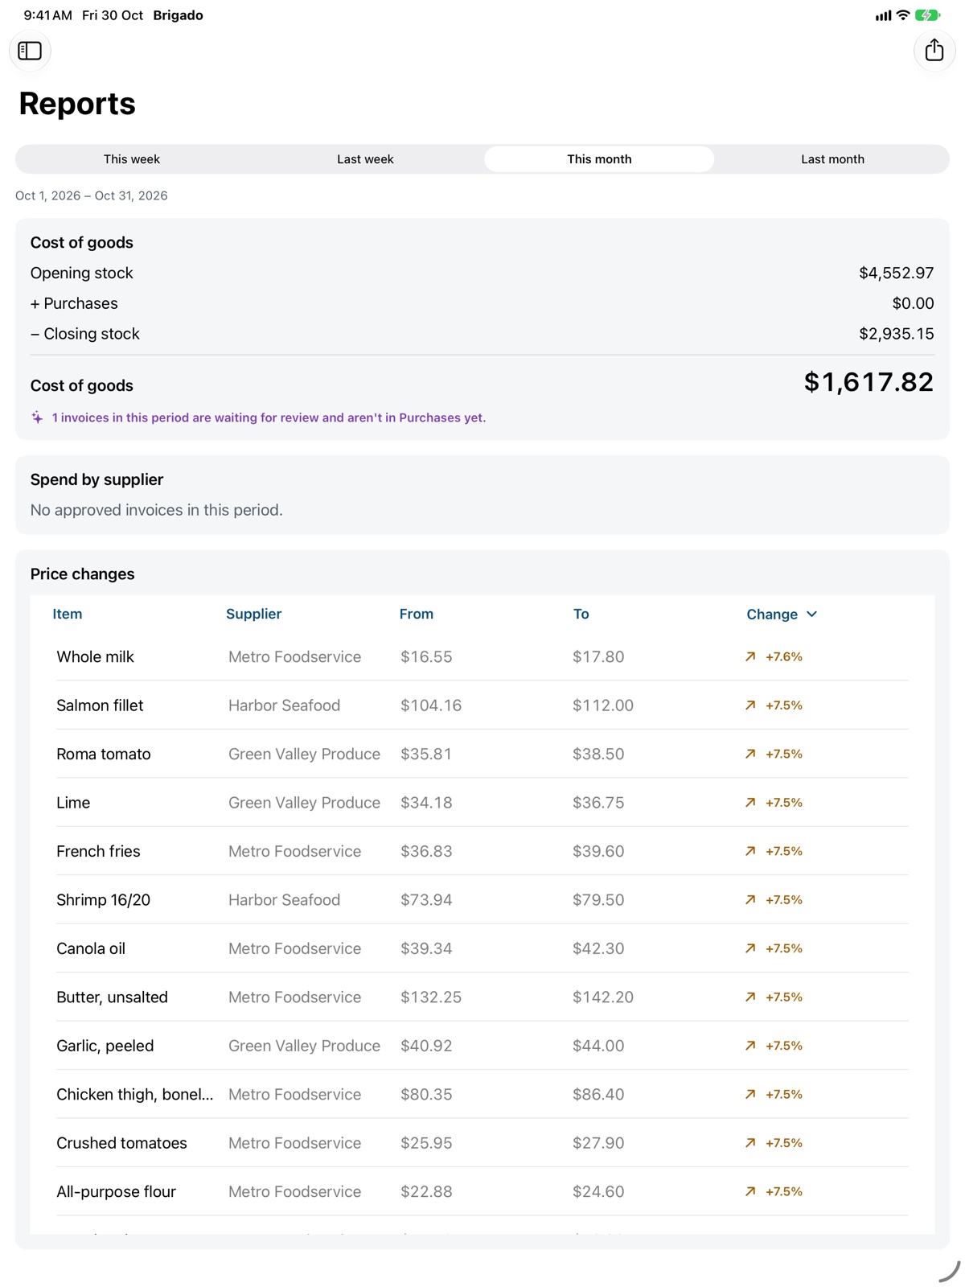Image resolution: width=965 pixels, height=1287 pixels.
Task: Click the battery charging icon
Action: pos(927,15)
